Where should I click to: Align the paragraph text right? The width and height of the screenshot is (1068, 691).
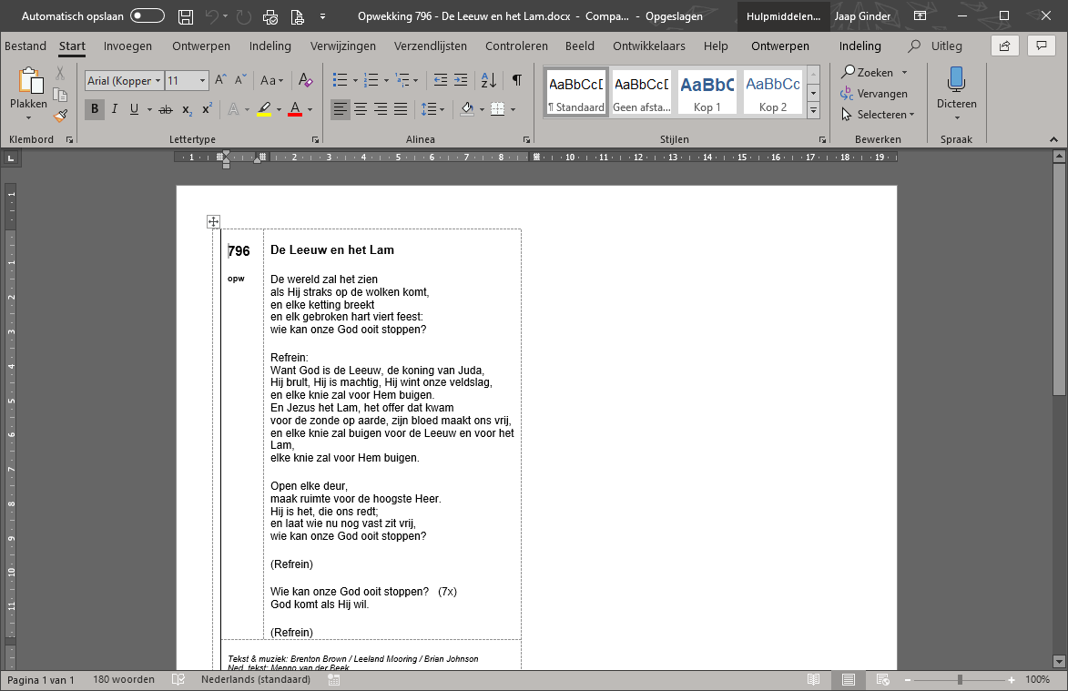tap(381, 109)
